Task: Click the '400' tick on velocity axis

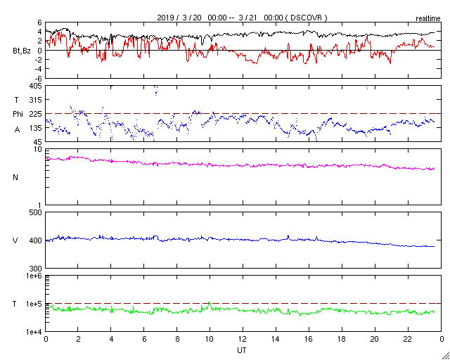Action: (x=37, y=240)
